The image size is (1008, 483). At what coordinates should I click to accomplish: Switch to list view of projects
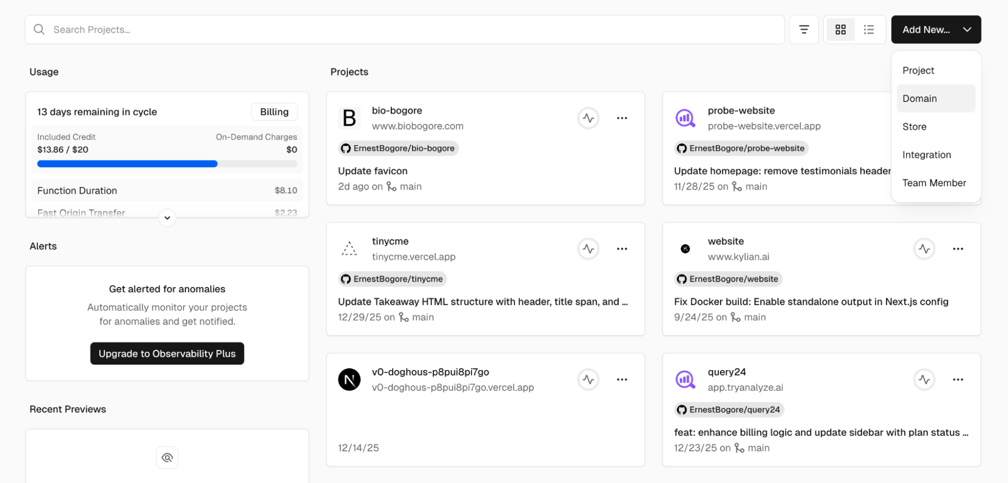pyautogui.click(x=869, y=29)
